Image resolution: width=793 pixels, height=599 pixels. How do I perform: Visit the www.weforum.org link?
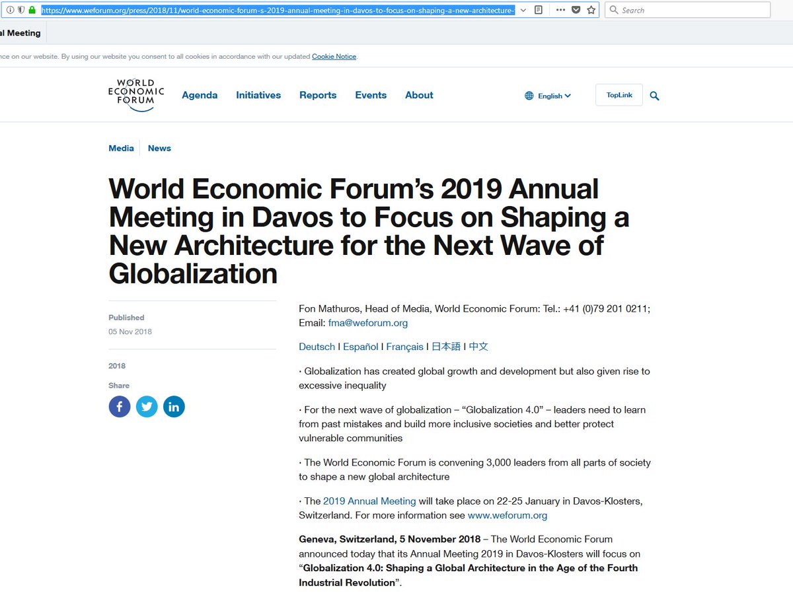(x=508, y=515)
